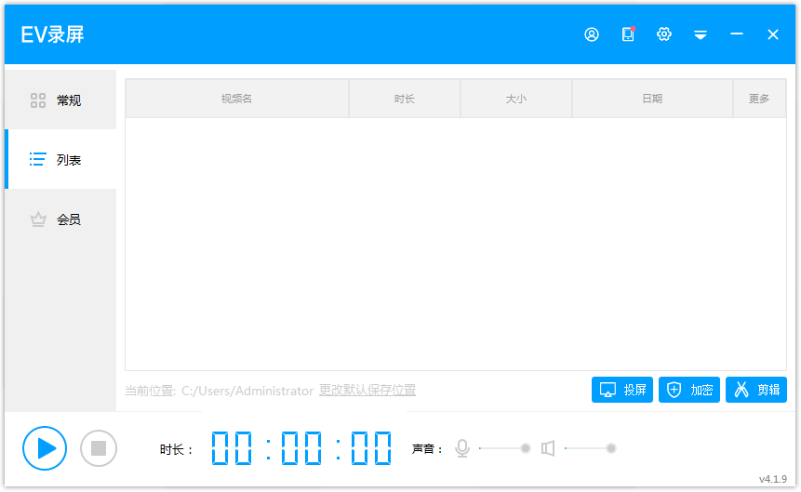Sort list by 视频名 column header

(236, 99)
